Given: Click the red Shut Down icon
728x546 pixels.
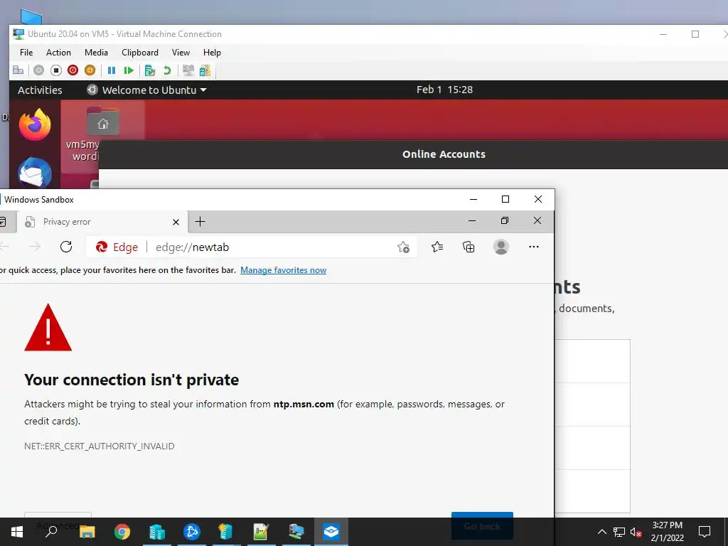Looking at the screenshot, I should 73,70.
